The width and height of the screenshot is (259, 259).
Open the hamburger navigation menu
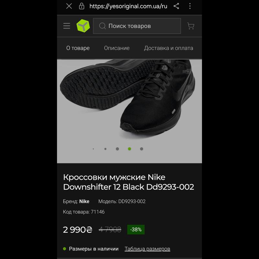tap(67, 26)
